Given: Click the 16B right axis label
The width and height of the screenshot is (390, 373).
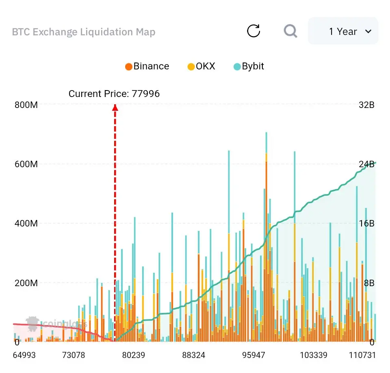Looking at the screenshot, I should (366, 223).
